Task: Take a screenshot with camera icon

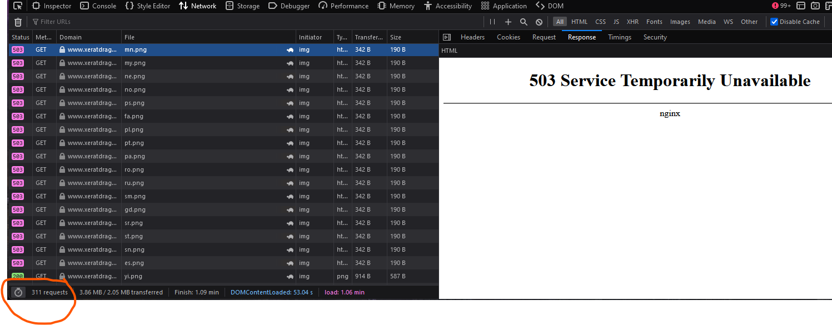Action: coord(815,6)
